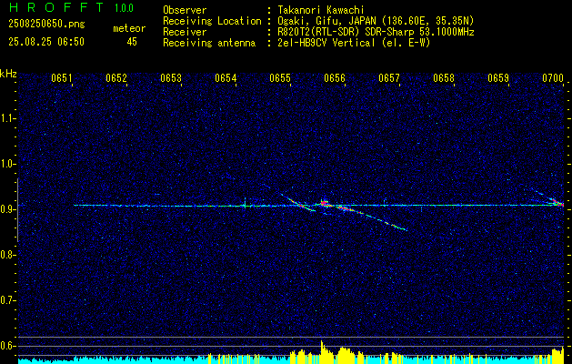Click observer name Takanori Kawachi
The image size is (572, 364).
(x=321, y=10)
